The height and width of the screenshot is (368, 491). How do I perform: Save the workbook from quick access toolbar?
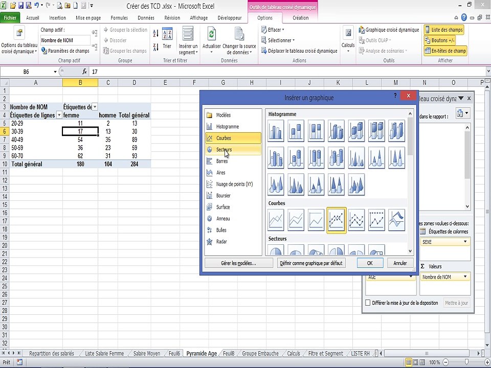pos(20,6)
